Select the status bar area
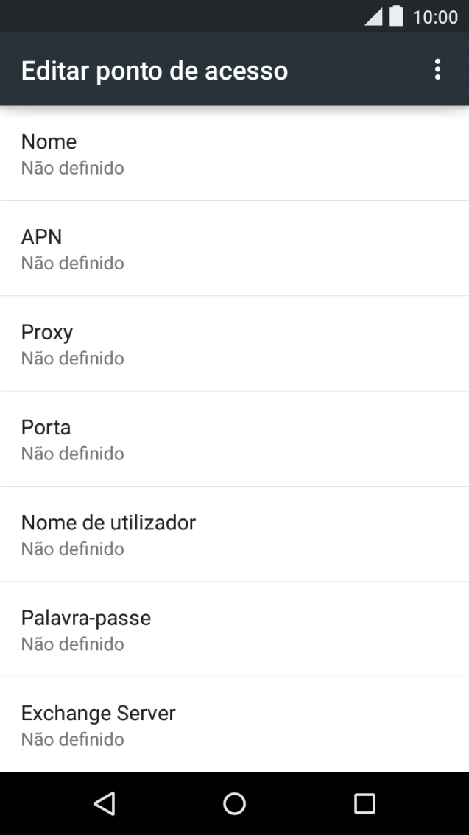 pyautogui.click(x=234, y=15)
